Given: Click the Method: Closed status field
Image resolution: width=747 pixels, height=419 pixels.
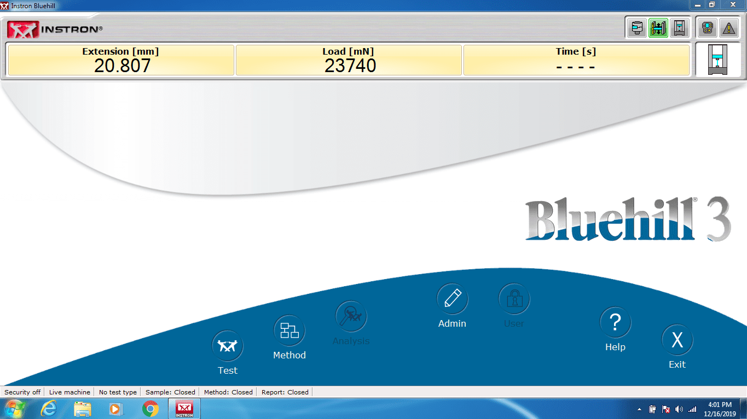Looking at the screenshot, I should point(228,392).
